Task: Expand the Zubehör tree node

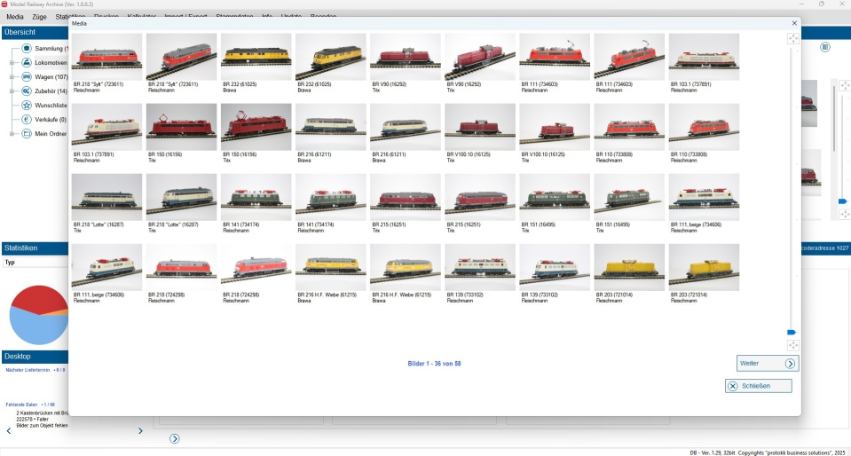Action: [x=12, y=91]
